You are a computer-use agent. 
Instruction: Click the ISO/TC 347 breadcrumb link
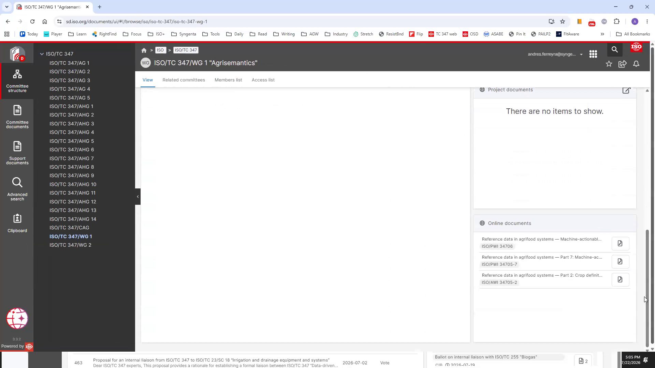coord(186,50)
